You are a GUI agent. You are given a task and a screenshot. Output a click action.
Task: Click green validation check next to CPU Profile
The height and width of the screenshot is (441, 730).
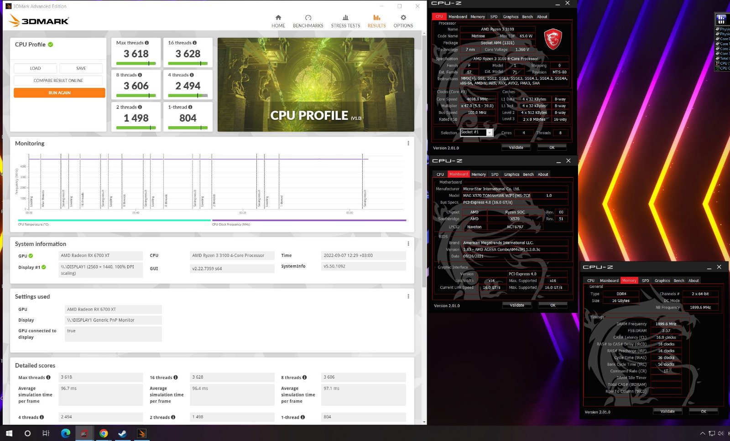51,44
